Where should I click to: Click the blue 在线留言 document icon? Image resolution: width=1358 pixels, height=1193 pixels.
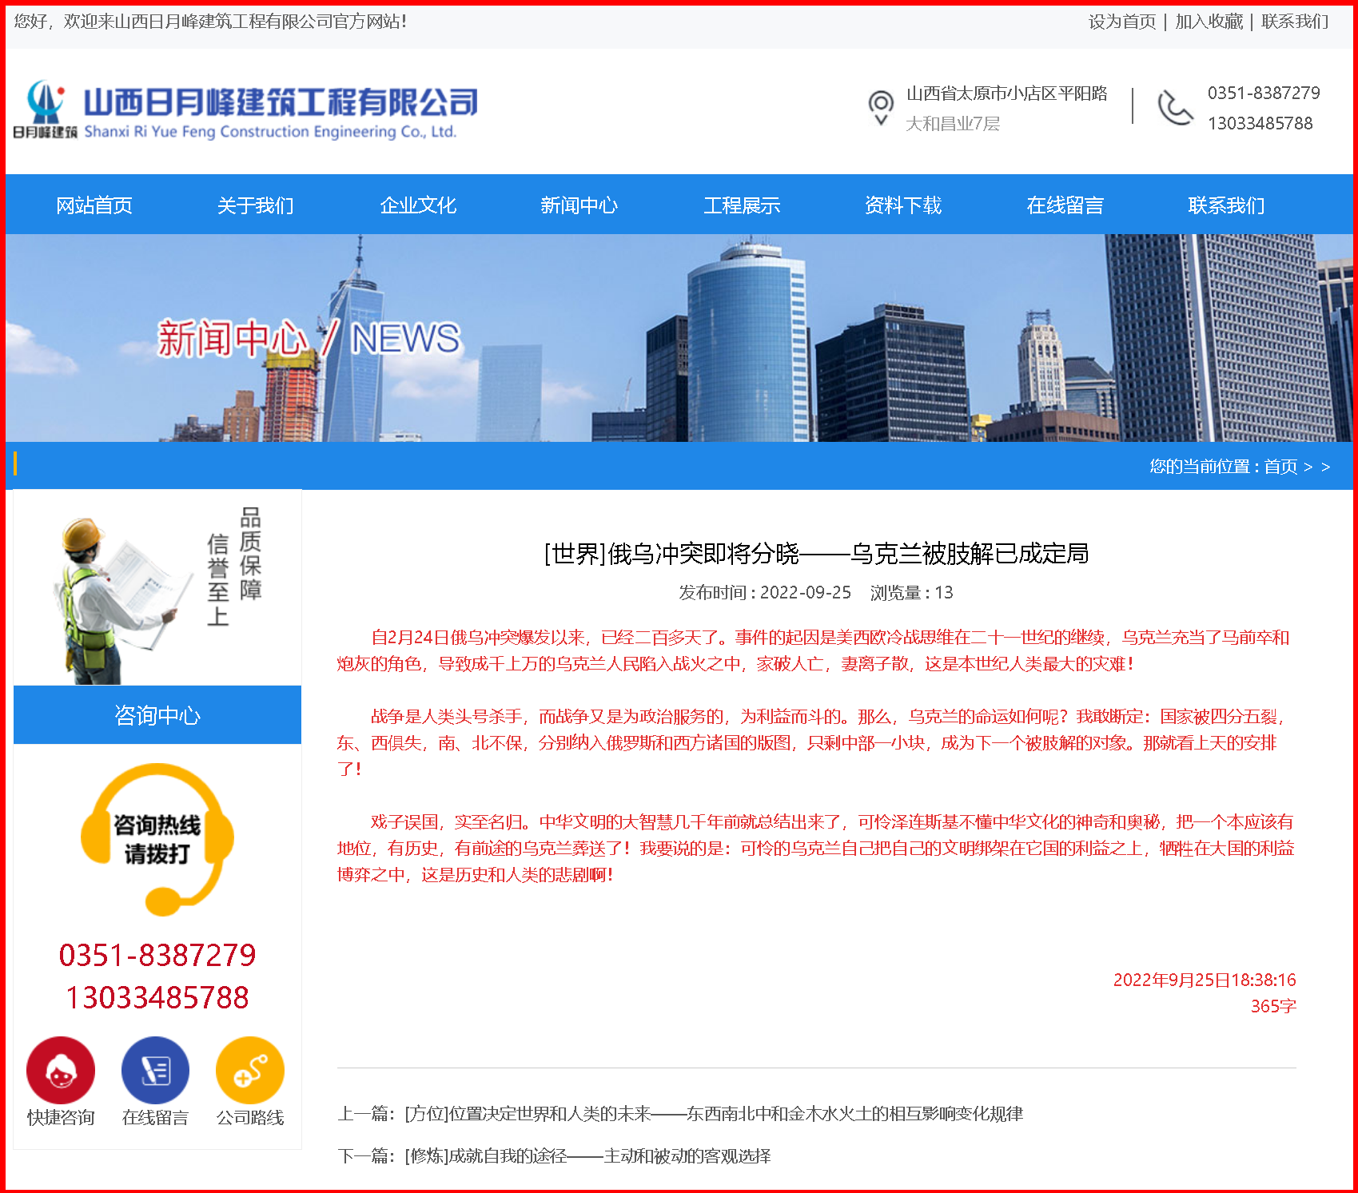(x=155, y=1070)
